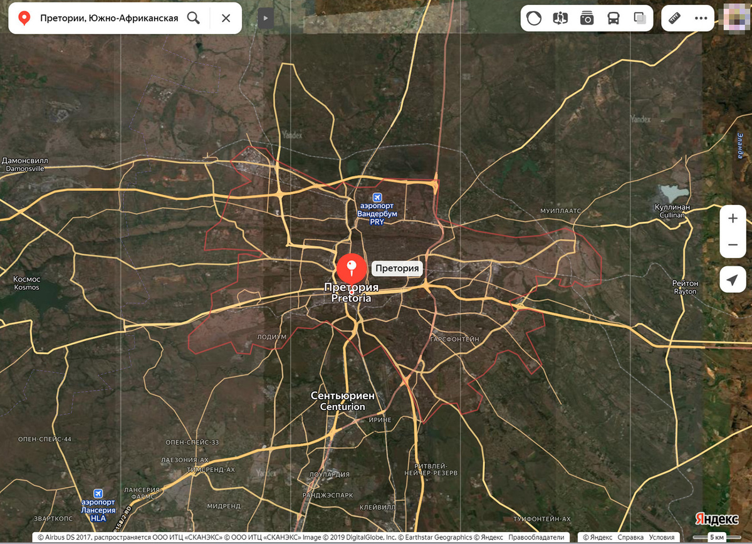Click the Претория label tooltip
The height and width of the screenshot is (544, 752).
[x=397, y=268]
